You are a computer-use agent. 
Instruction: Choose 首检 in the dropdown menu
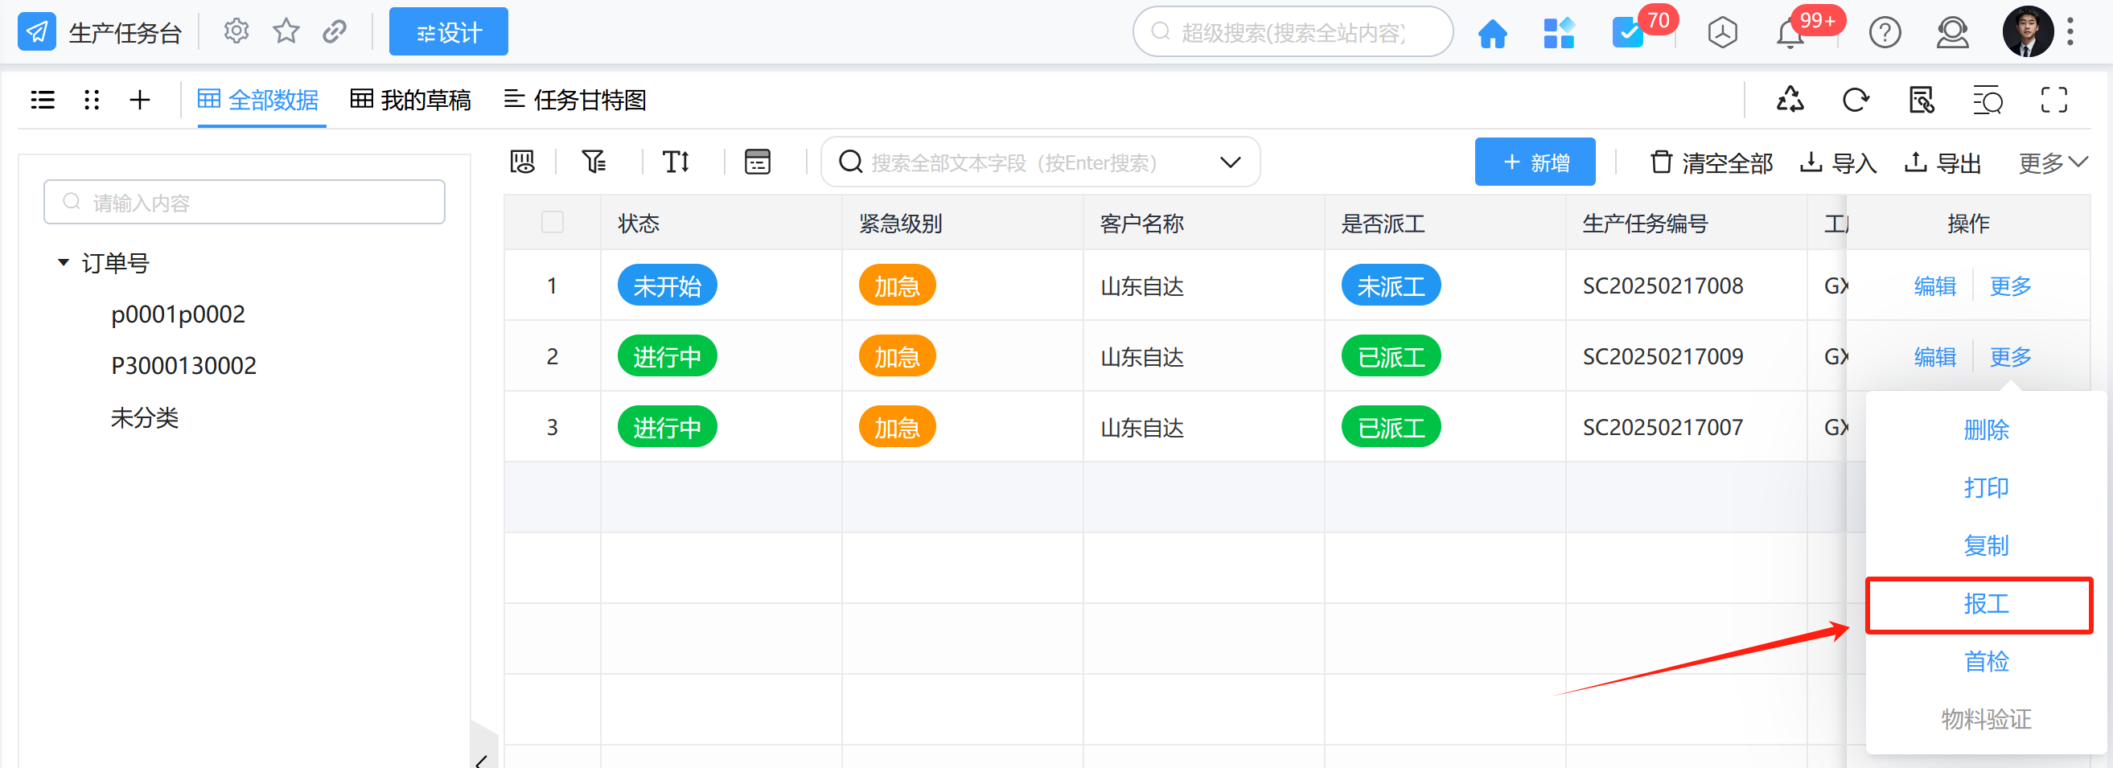pos(1985,661)
